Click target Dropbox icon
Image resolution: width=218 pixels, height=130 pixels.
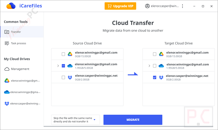pyautogui.click(x=161, y=77)
